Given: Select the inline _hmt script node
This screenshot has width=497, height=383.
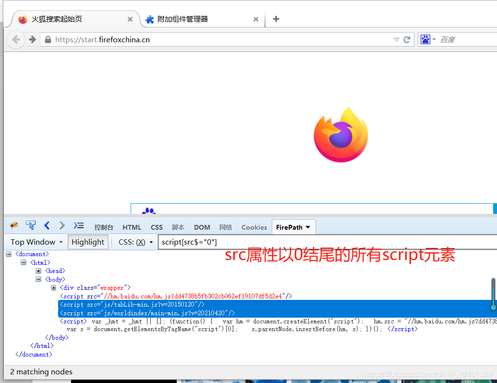Looking at the screenshot, I should [279, 325].
